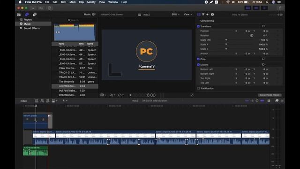The image size is (300, 169).
Task: Select the 'I Saw You Da...' track row
Action: pos(75,68)
